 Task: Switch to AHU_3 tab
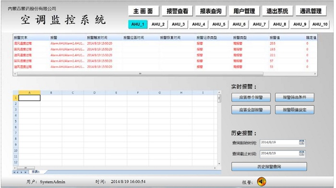coord(178,24)
